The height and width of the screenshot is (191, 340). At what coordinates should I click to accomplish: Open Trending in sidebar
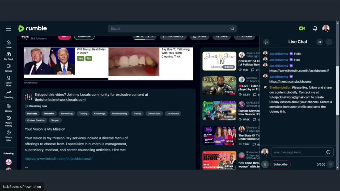(8, 94)
